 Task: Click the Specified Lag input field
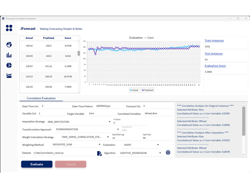[x=126, y=138]
